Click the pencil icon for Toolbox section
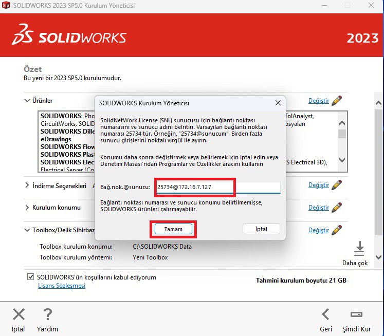The width and height of the screenshot is (384, 336). point(337,230)
